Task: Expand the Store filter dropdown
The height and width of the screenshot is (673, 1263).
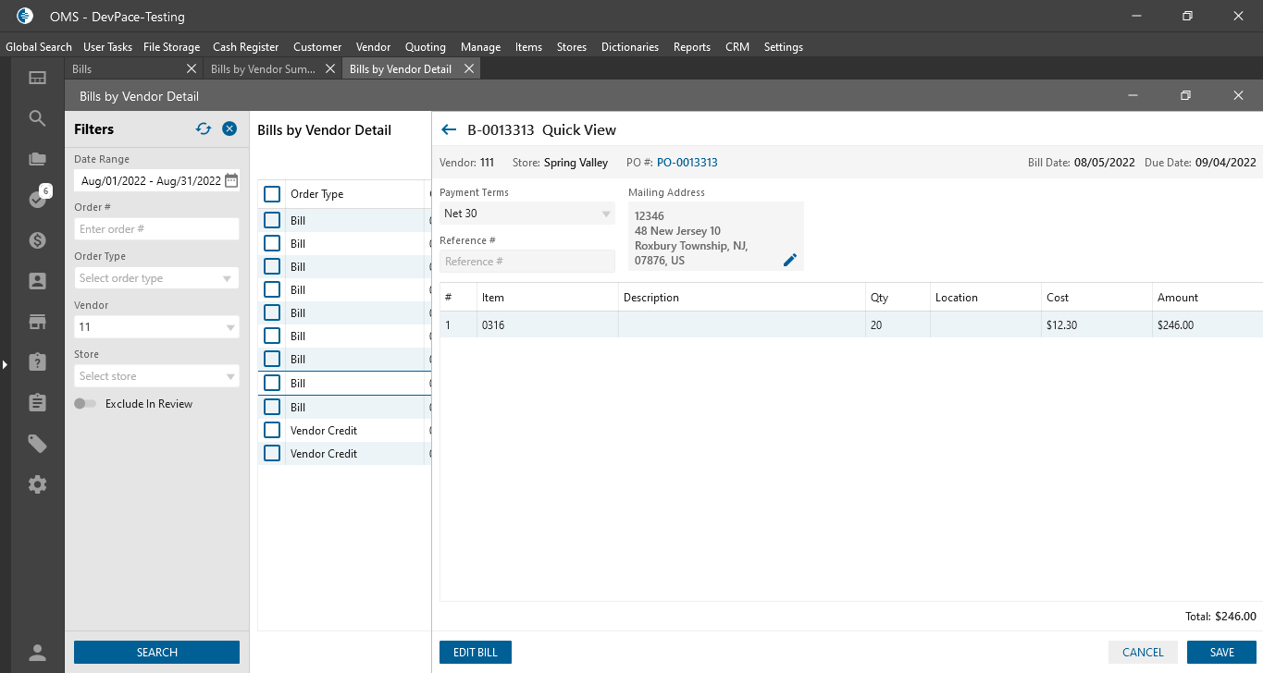Action: pyautogui.click(x=156, y=376)
